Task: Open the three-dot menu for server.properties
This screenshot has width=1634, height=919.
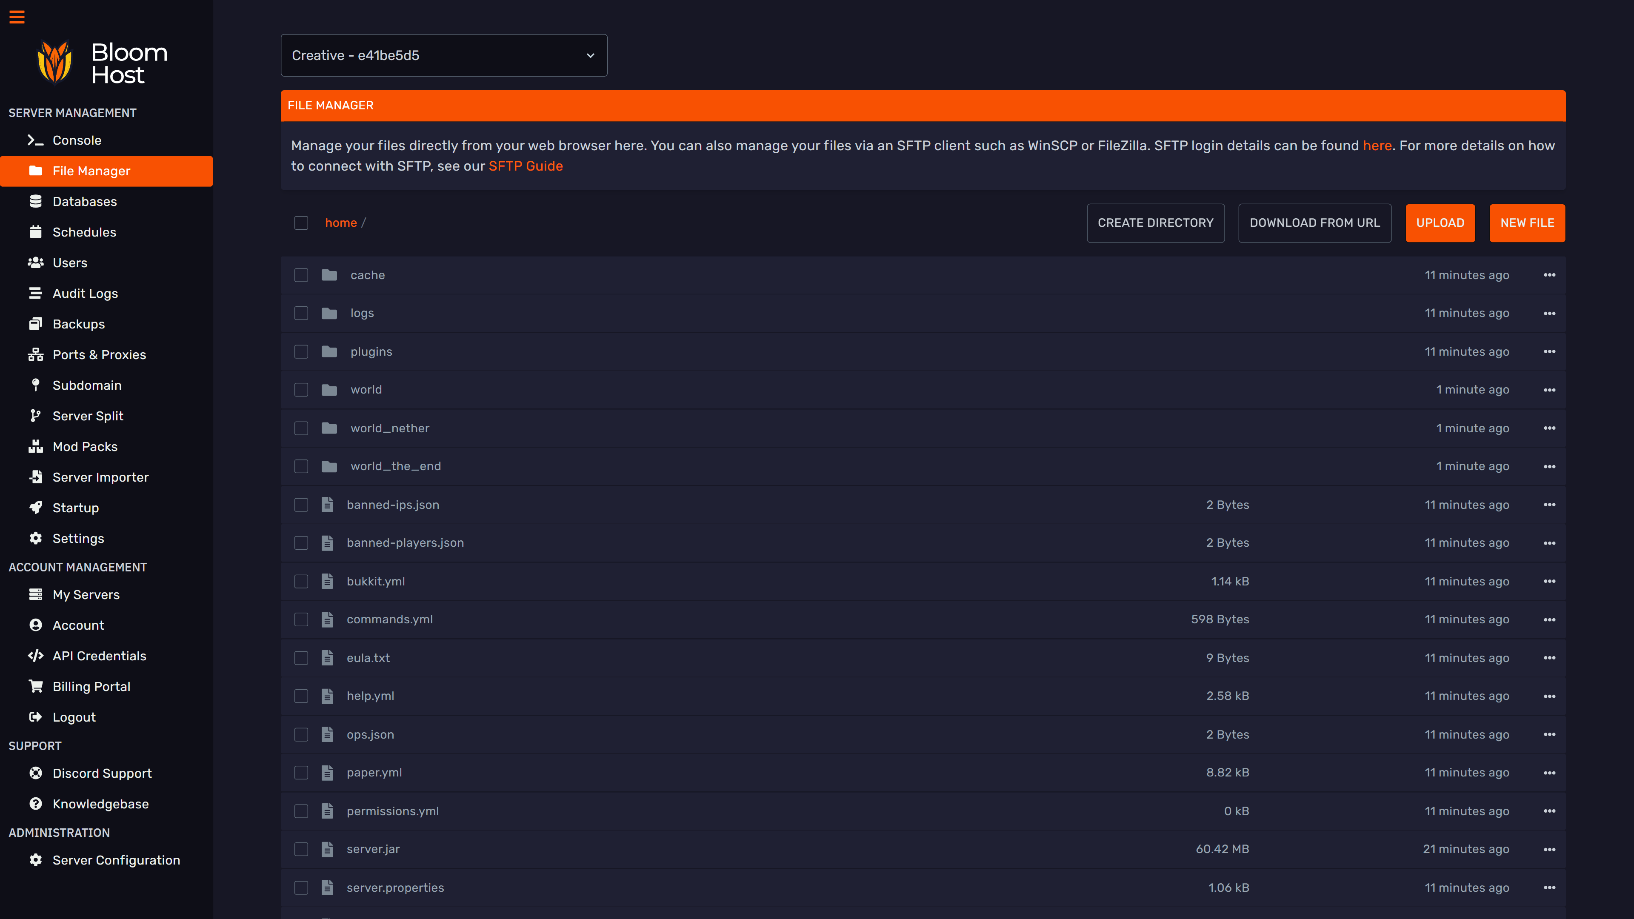Action: [x=1550, y=888]
